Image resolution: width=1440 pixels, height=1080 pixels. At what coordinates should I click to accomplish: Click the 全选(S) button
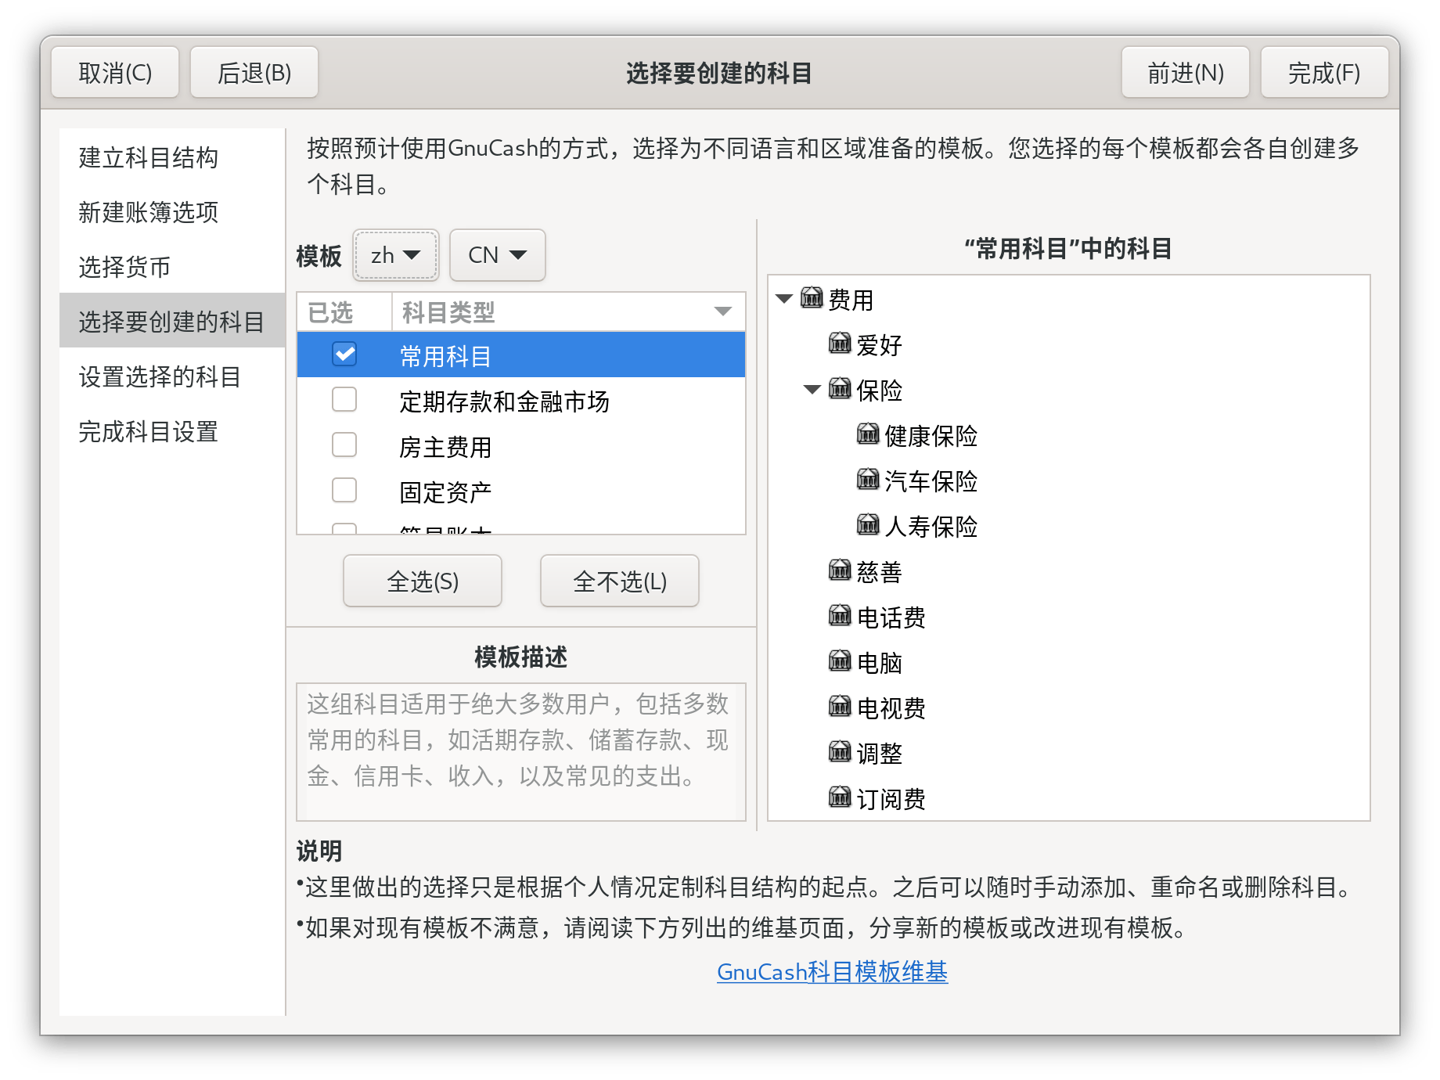[x=423, y=581]
